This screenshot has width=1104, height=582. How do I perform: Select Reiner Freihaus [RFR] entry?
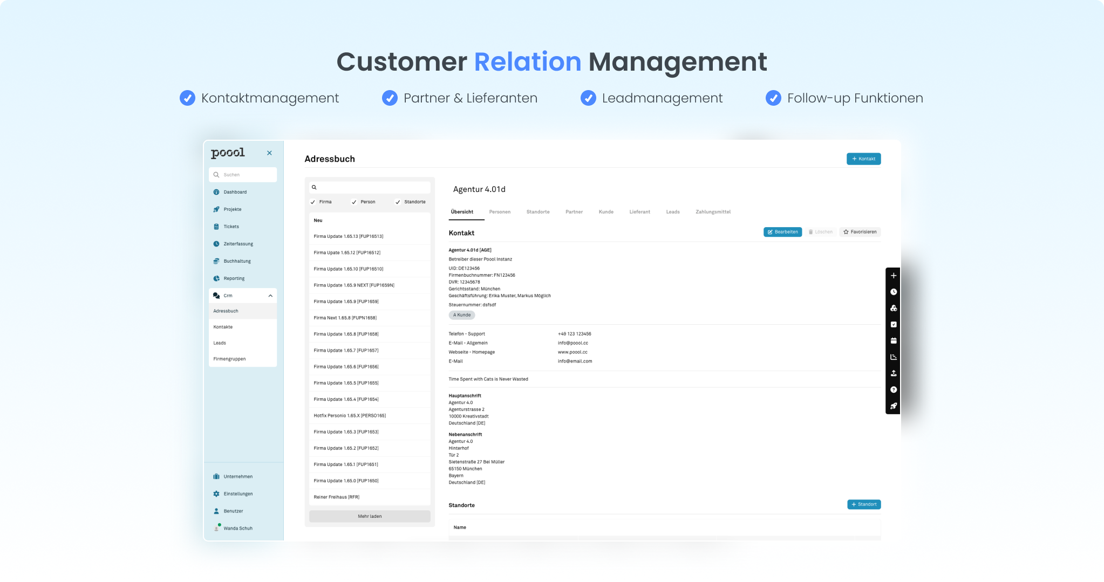click(x=370, y=497)
